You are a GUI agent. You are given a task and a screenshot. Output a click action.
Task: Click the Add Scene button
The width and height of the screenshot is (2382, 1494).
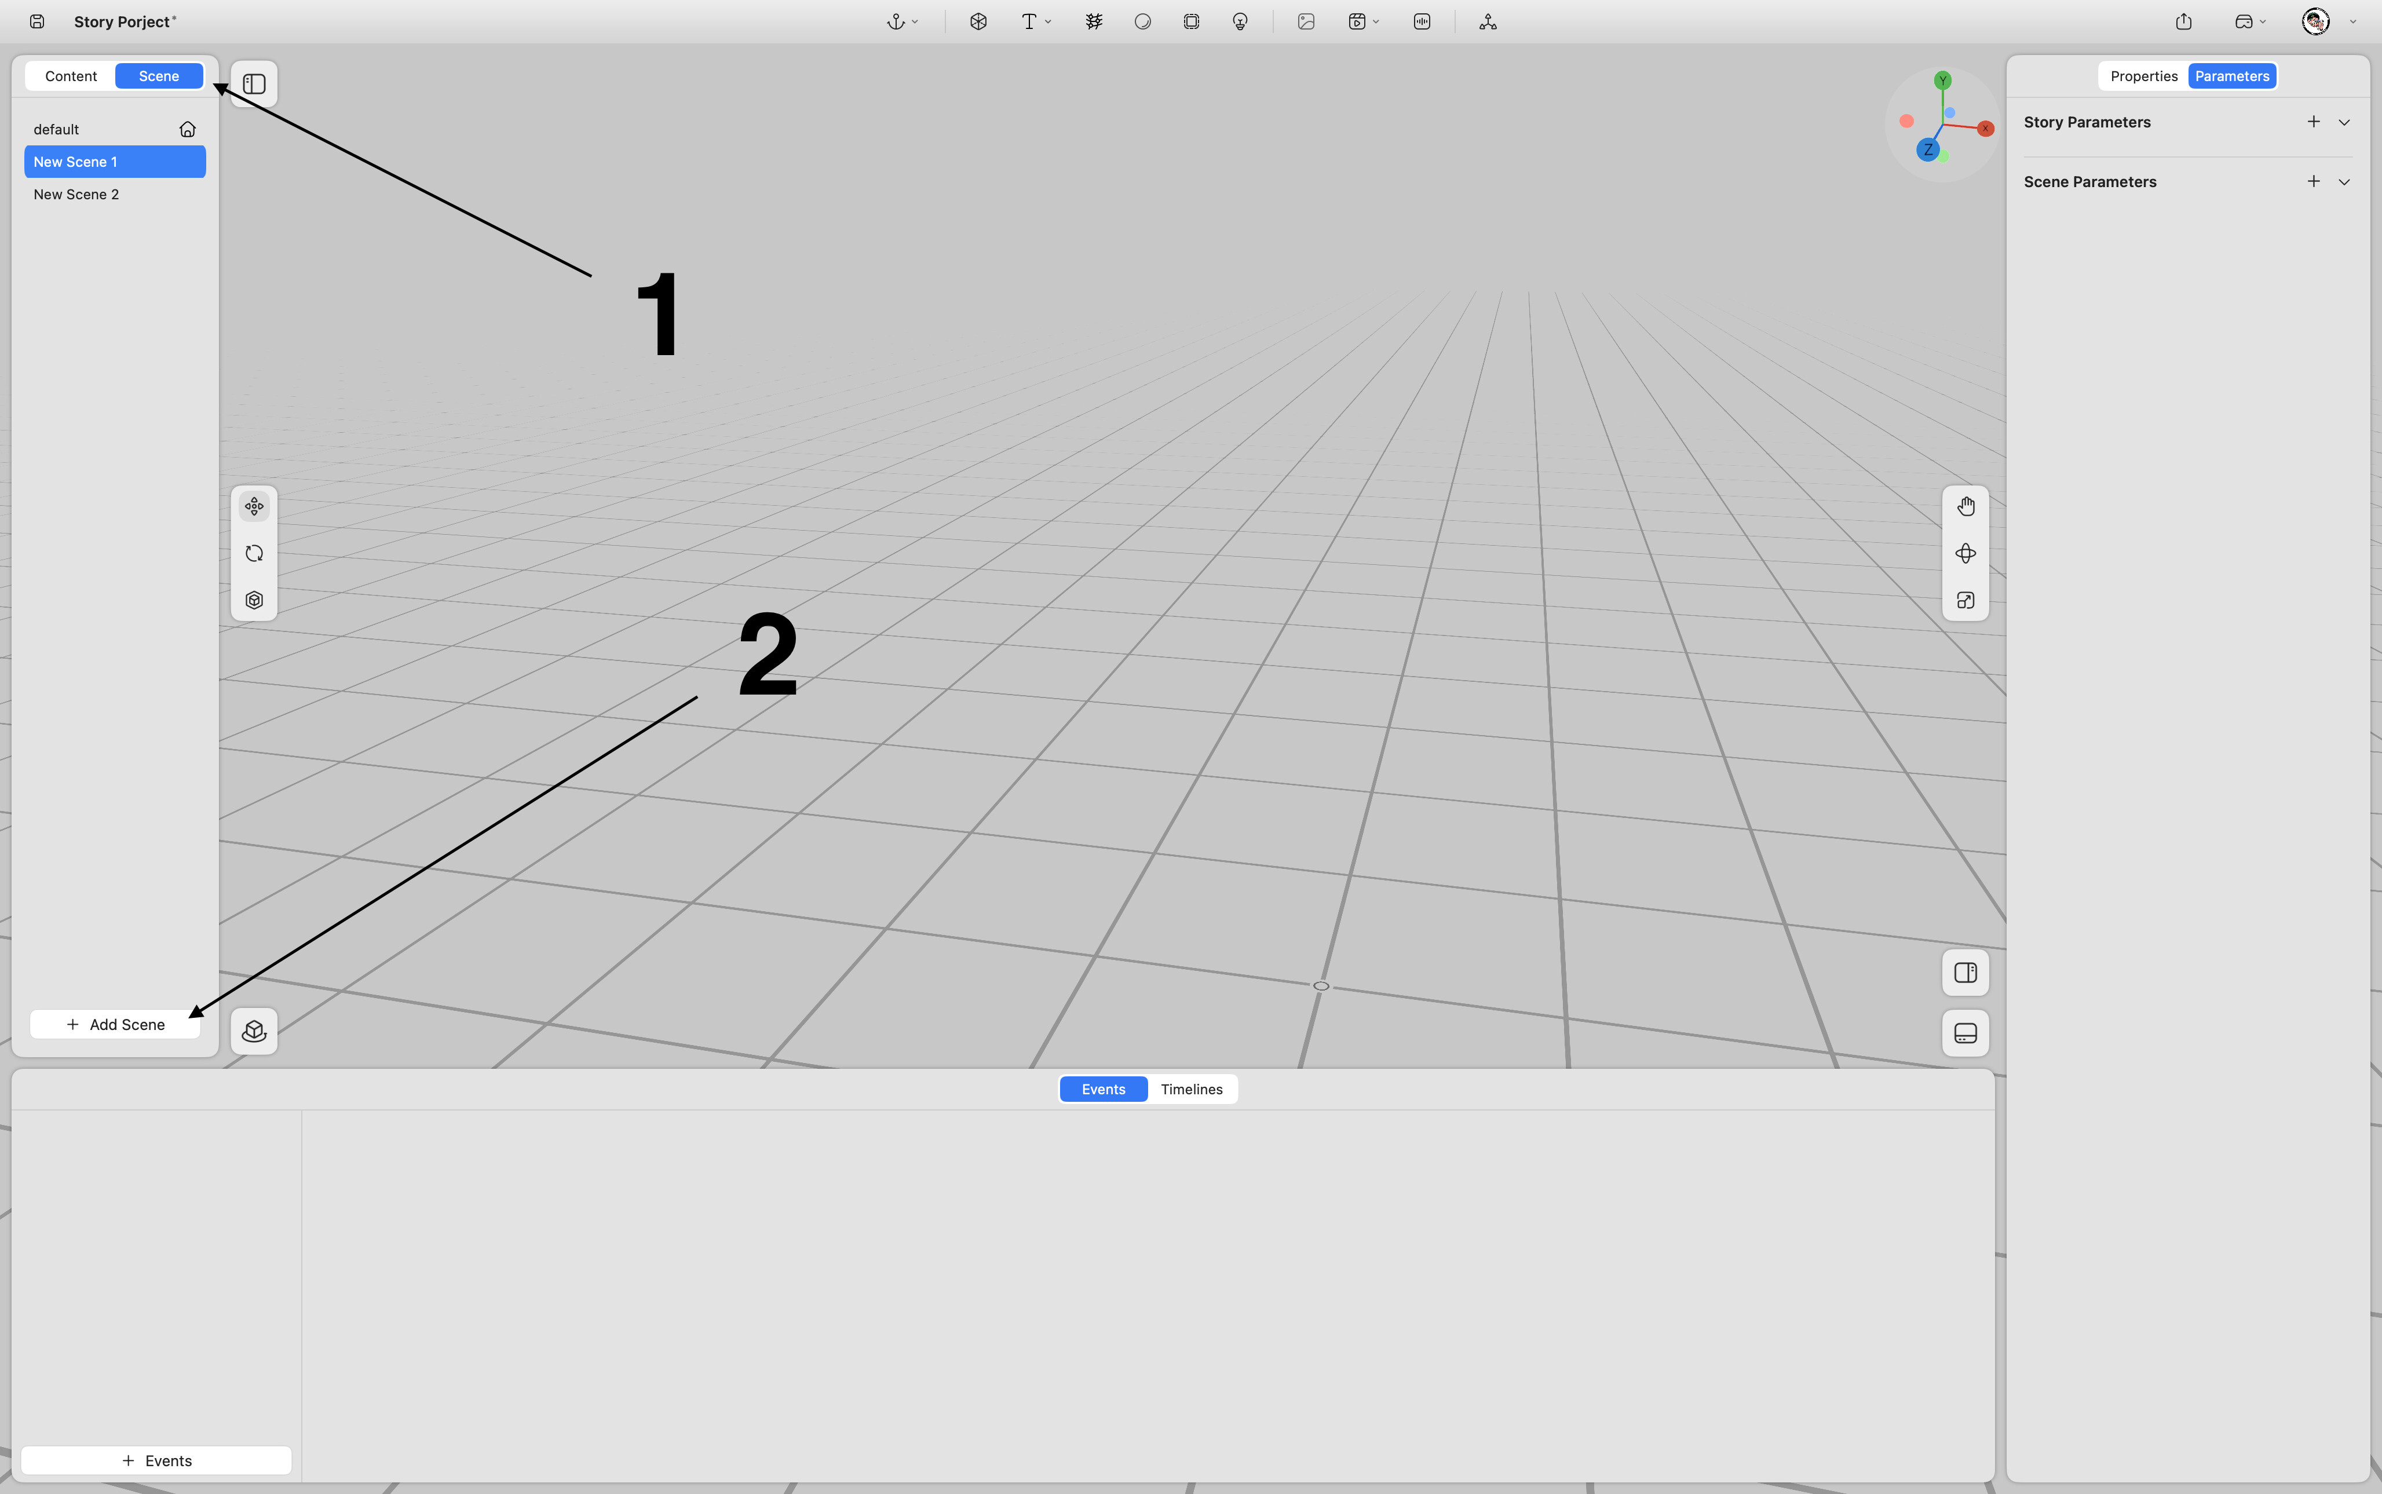point(116,1025)
